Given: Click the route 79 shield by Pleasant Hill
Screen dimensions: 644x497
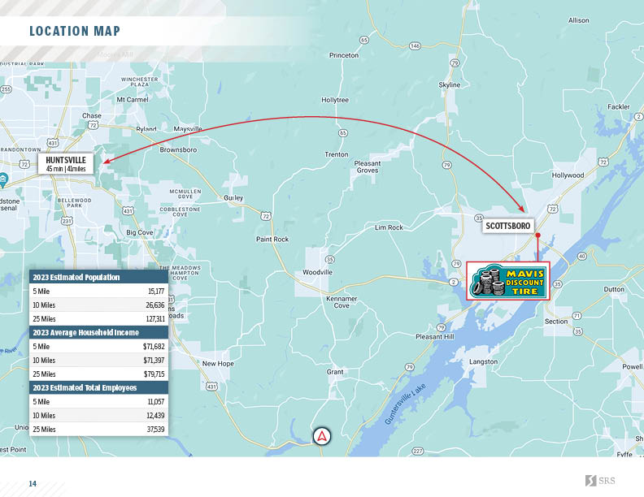Looking at the screenshot, I should (441, 327).
